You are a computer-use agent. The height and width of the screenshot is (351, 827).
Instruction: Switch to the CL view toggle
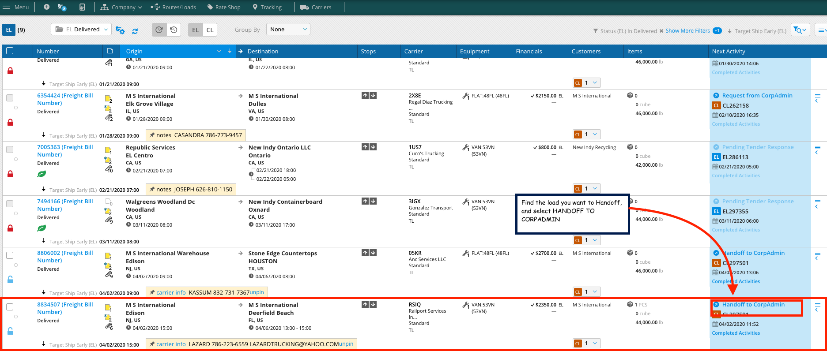coord(210,30)
